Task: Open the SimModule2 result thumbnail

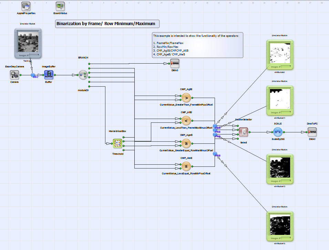Action: 280,55
